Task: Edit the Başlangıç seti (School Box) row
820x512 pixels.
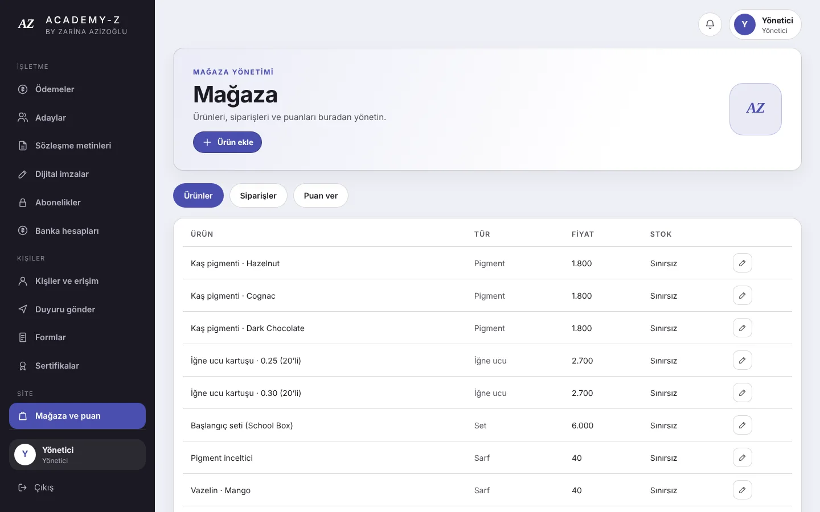Action: click(x=743, y=425)
